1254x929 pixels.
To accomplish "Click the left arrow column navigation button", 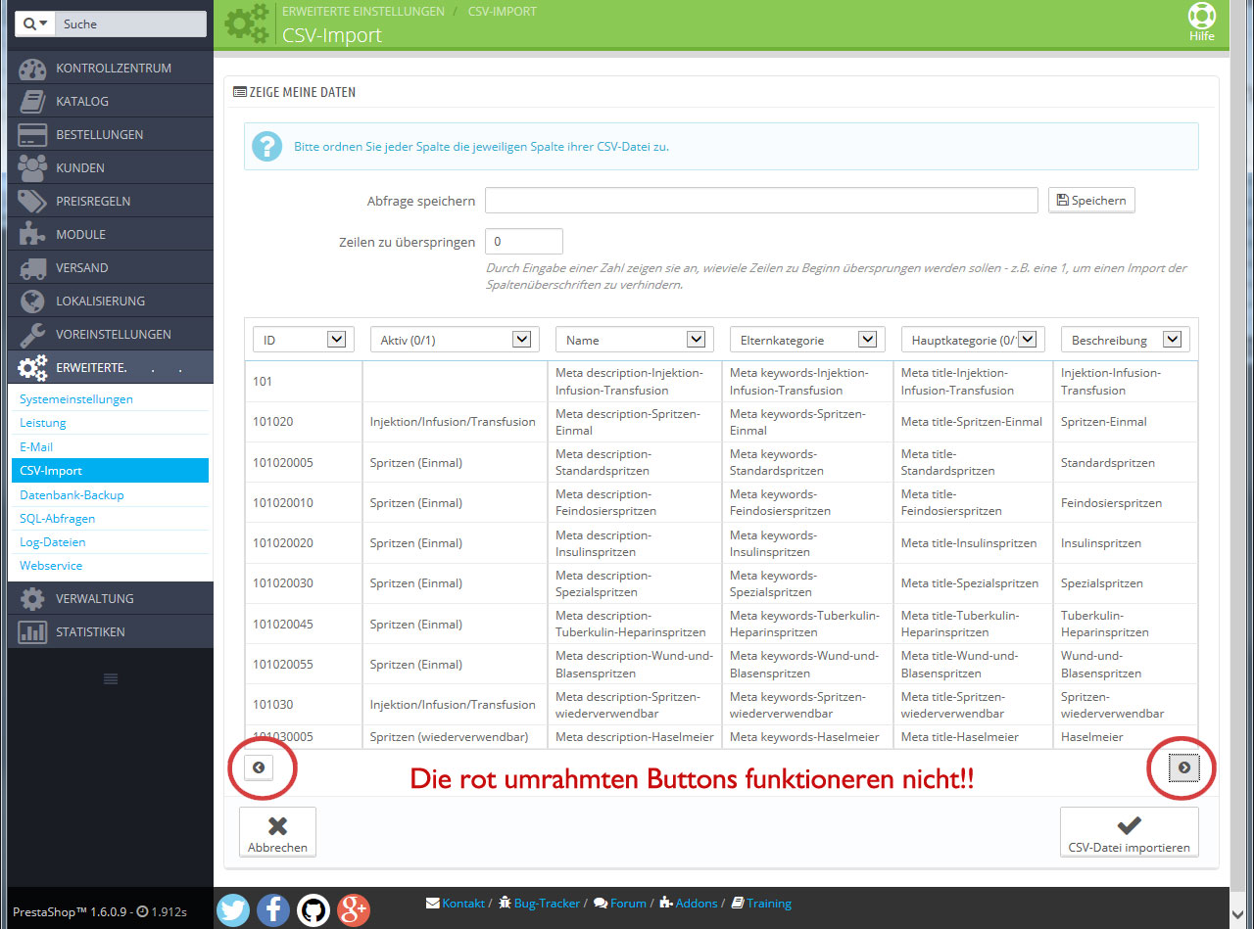I will [259, 767].
